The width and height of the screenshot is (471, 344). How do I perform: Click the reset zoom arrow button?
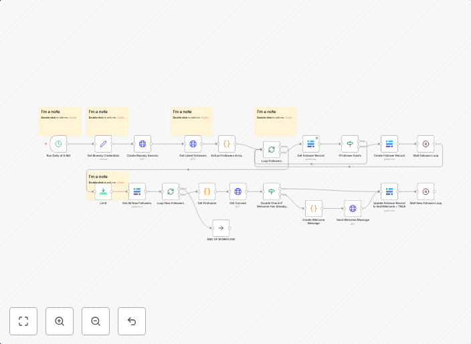point(132,321)
